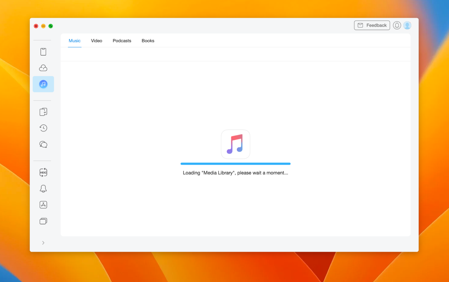
Task: Open the Ringtone Maker bell in sidebar
Action: point(43,189)
